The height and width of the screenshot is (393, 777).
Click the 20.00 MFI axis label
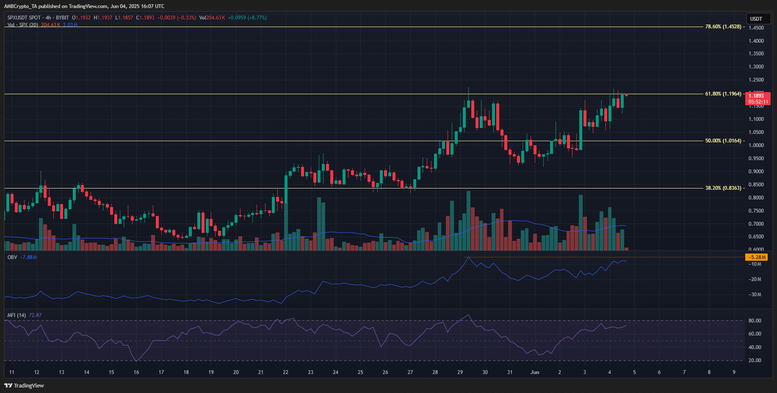pyautogui.click(x=755, y=360)
